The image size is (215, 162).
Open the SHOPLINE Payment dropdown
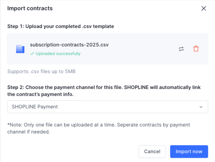pyautogui.click(x=108, y=107)
